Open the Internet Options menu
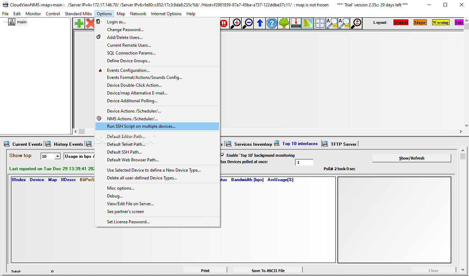Image resolution: width=469 pixels, height=276 pixels. (x=166, y=13)
